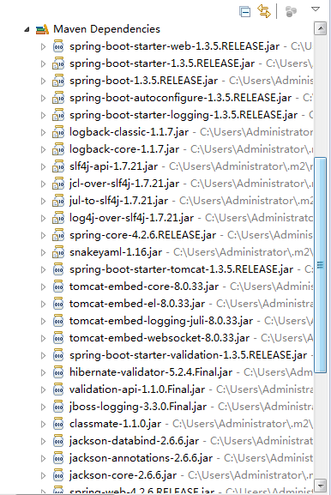This screenshot has height=495, width=331.
Task: Select validation-api-1.1.0.Final.jar entry
Action: coord(137,389)
